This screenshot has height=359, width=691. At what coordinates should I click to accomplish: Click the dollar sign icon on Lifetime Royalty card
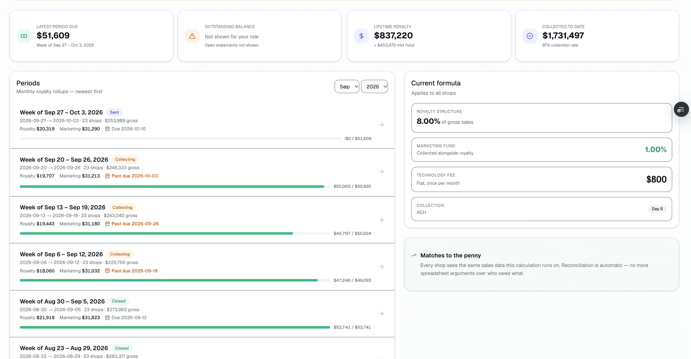click(x=361, y=36)
